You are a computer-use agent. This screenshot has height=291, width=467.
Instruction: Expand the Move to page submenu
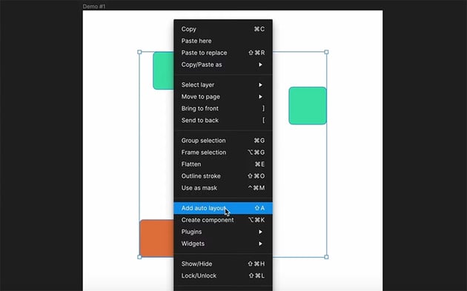click(x=223, y=97)
